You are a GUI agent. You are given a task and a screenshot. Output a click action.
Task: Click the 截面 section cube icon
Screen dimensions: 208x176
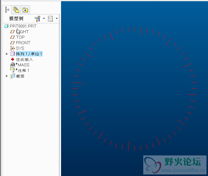[13, 76]
